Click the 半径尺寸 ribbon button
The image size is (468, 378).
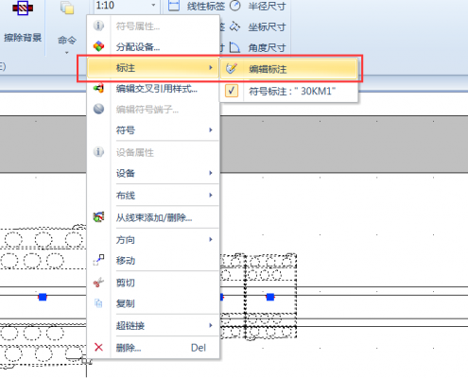tap(258, 6)
